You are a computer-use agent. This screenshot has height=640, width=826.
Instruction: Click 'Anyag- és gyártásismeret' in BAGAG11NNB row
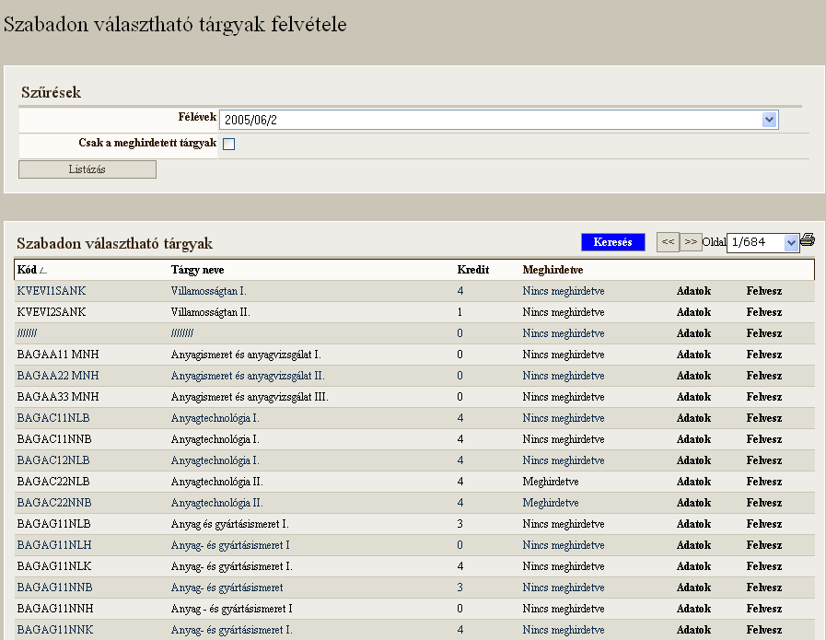coord(227,588)
